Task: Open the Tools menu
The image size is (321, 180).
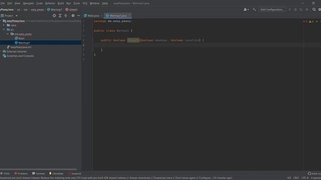Action: point(77,3)
